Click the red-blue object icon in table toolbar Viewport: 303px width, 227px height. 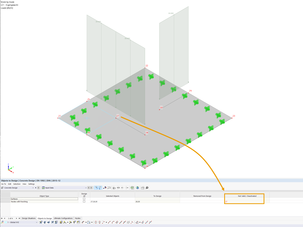point(105,188)
